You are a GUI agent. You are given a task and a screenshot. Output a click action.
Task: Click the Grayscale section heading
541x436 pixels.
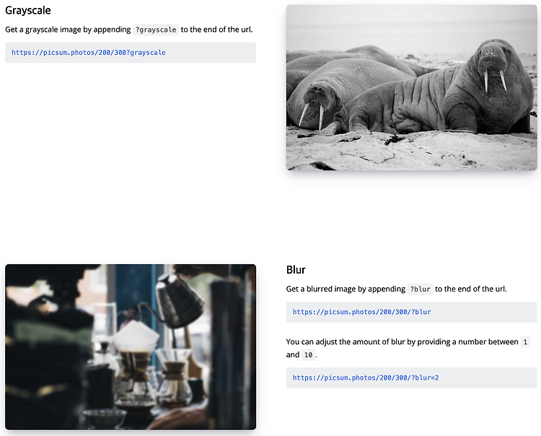(28, 10)
